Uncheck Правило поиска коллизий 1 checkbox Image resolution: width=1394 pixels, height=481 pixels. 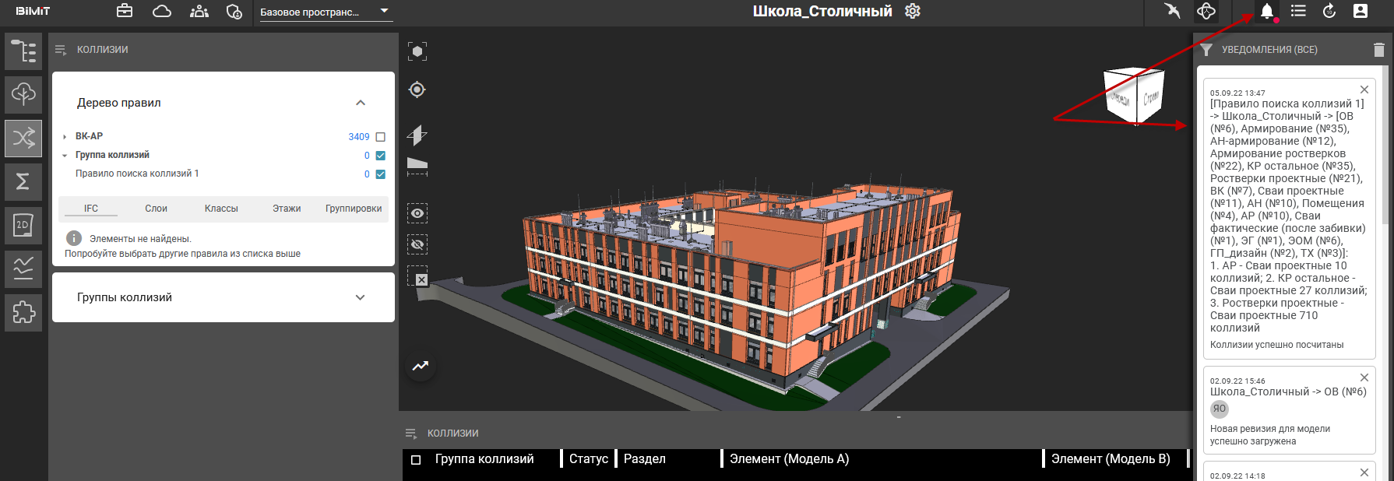tap(381, 174)
